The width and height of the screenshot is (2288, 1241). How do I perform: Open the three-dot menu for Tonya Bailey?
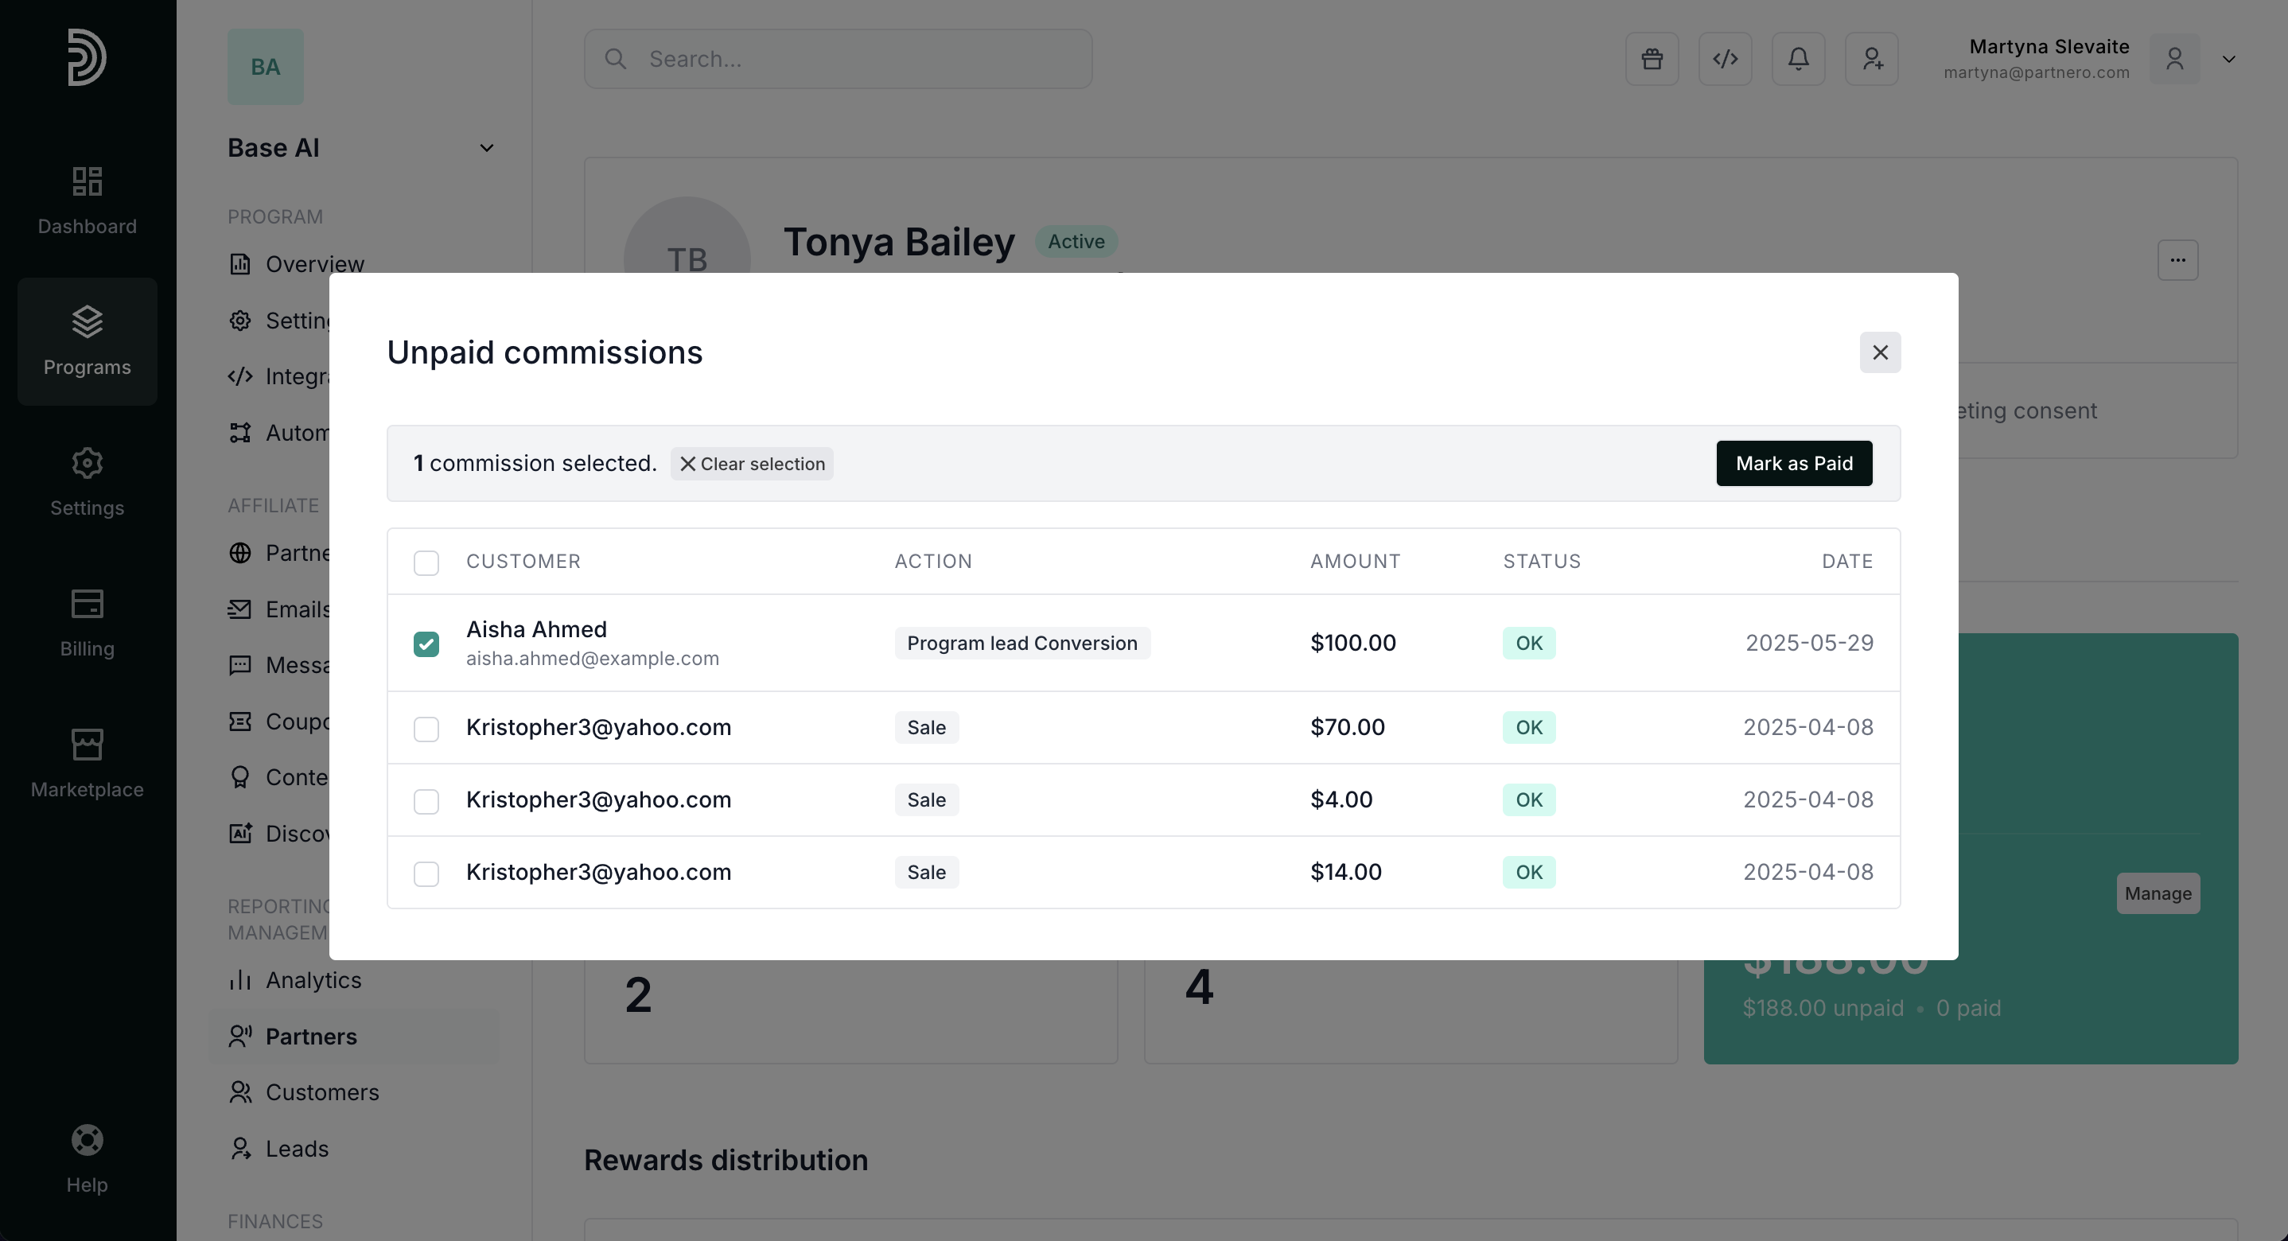(x=2177, y=260)
